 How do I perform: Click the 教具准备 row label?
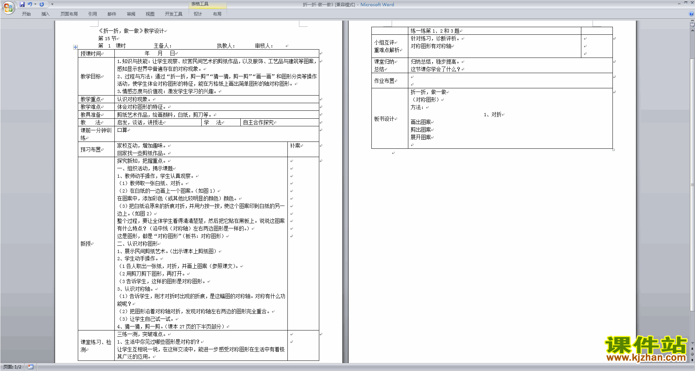coord(91,115)
